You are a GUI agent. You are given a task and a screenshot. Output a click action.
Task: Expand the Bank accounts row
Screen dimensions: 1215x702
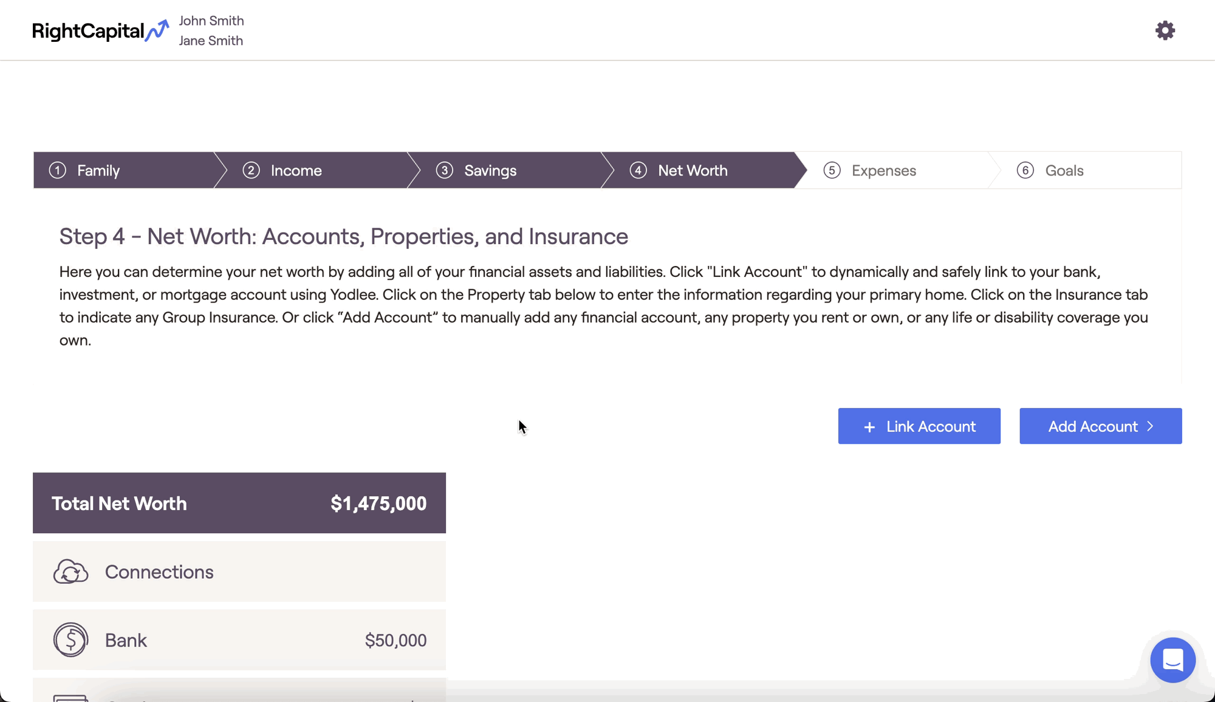[x=239, y=639]
